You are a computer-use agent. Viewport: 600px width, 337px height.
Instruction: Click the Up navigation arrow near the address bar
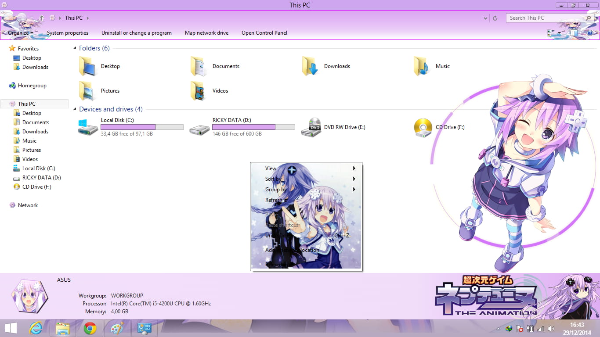click(42, 18)
